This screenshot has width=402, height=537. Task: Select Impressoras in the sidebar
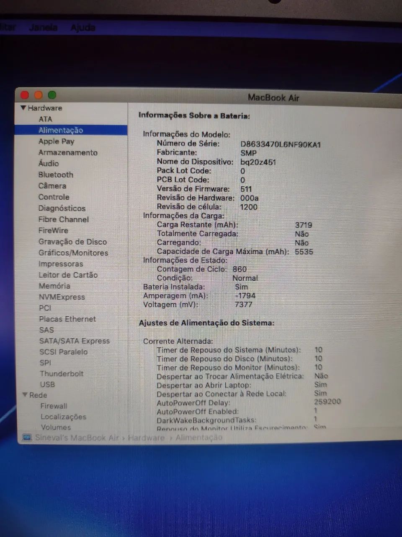coord(61,264)
